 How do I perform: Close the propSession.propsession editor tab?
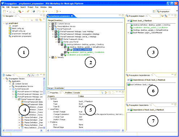point(72,16)
